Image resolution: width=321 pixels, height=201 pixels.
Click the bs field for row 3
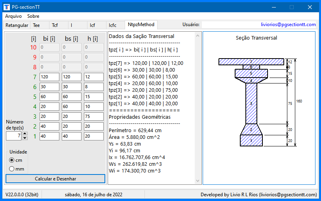[x=72, y=116]
